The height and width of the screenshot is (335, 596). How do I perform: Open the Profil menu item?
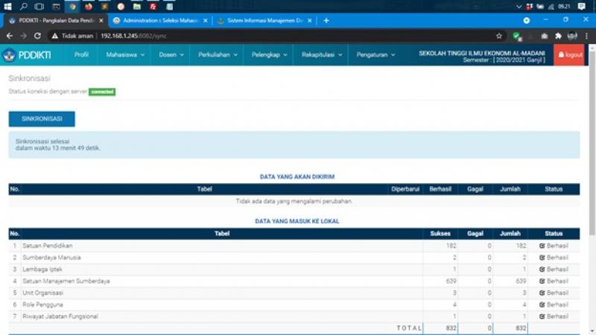tap(81, 54)
